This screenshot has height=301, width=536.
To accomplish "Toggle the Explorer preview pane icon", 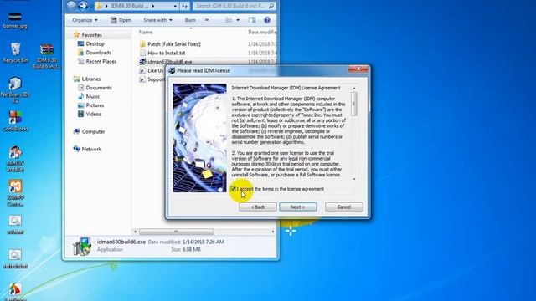I will [x=252, y=20].
